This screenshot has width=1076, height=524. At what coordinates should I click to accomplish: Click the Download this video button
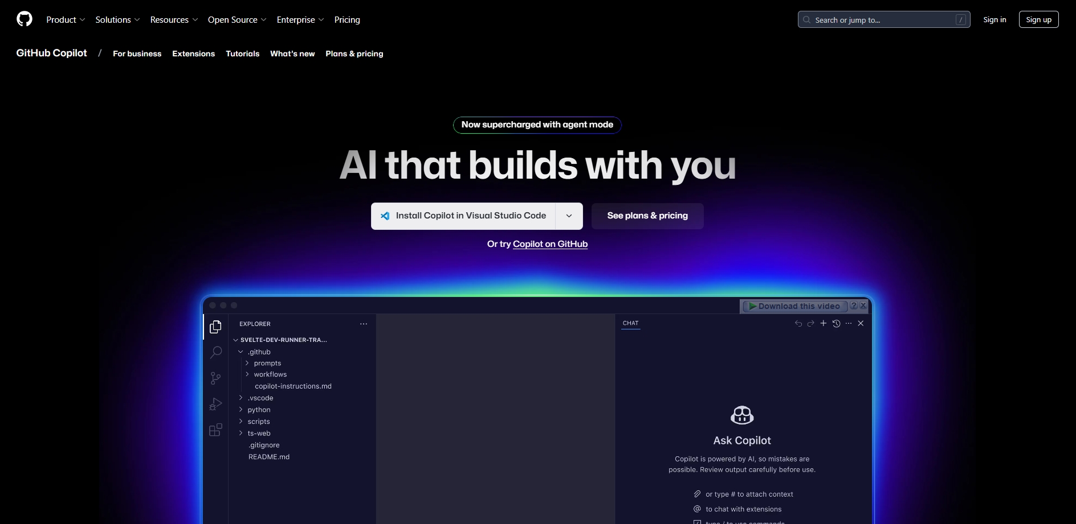794,306
